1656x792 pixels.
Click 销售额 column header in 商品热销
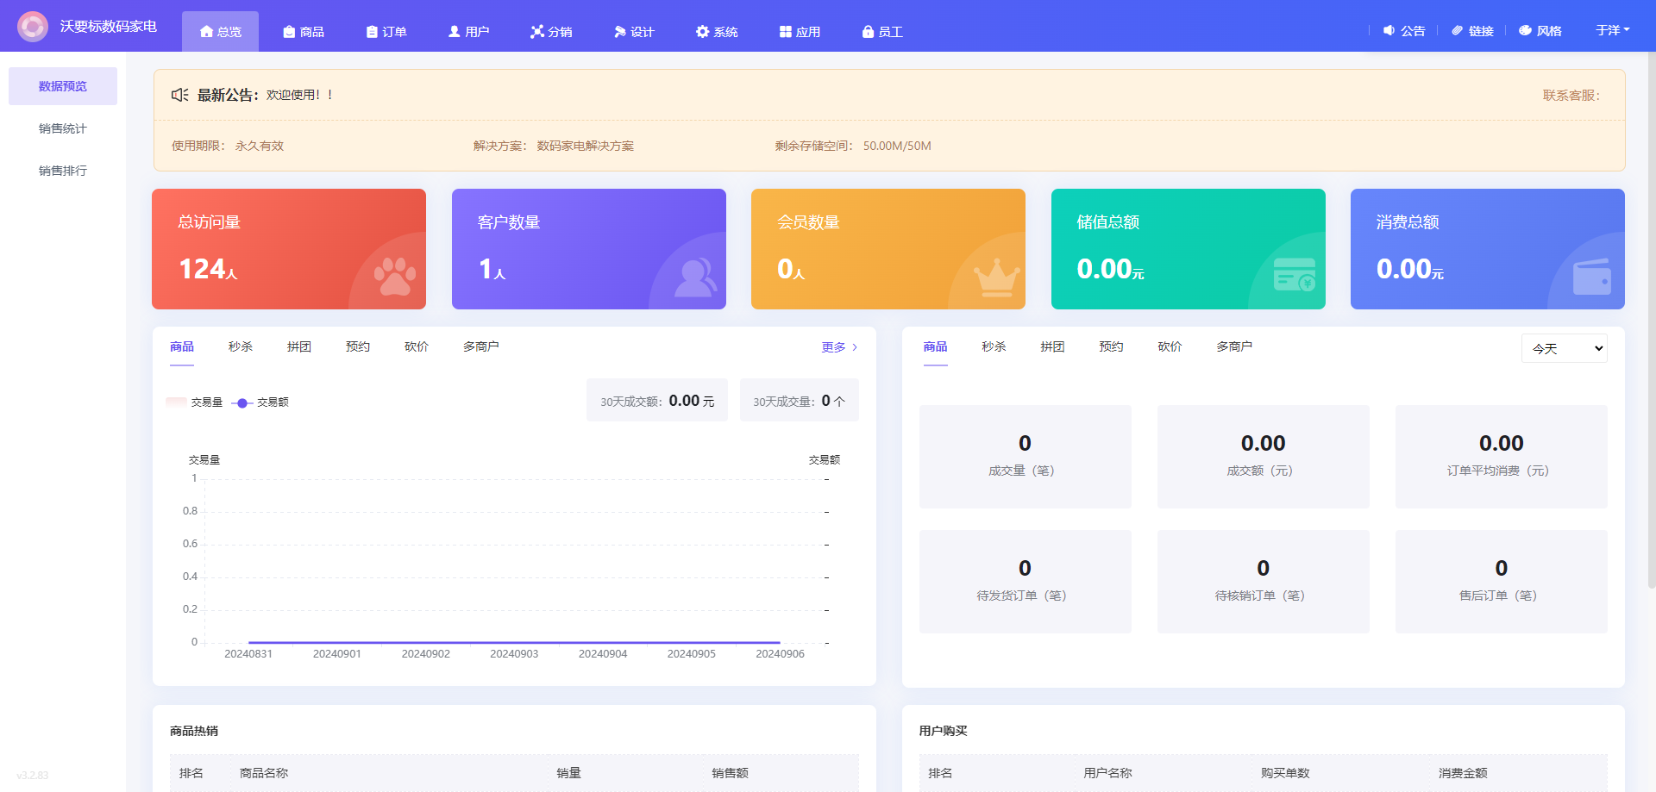pos(730,773)
